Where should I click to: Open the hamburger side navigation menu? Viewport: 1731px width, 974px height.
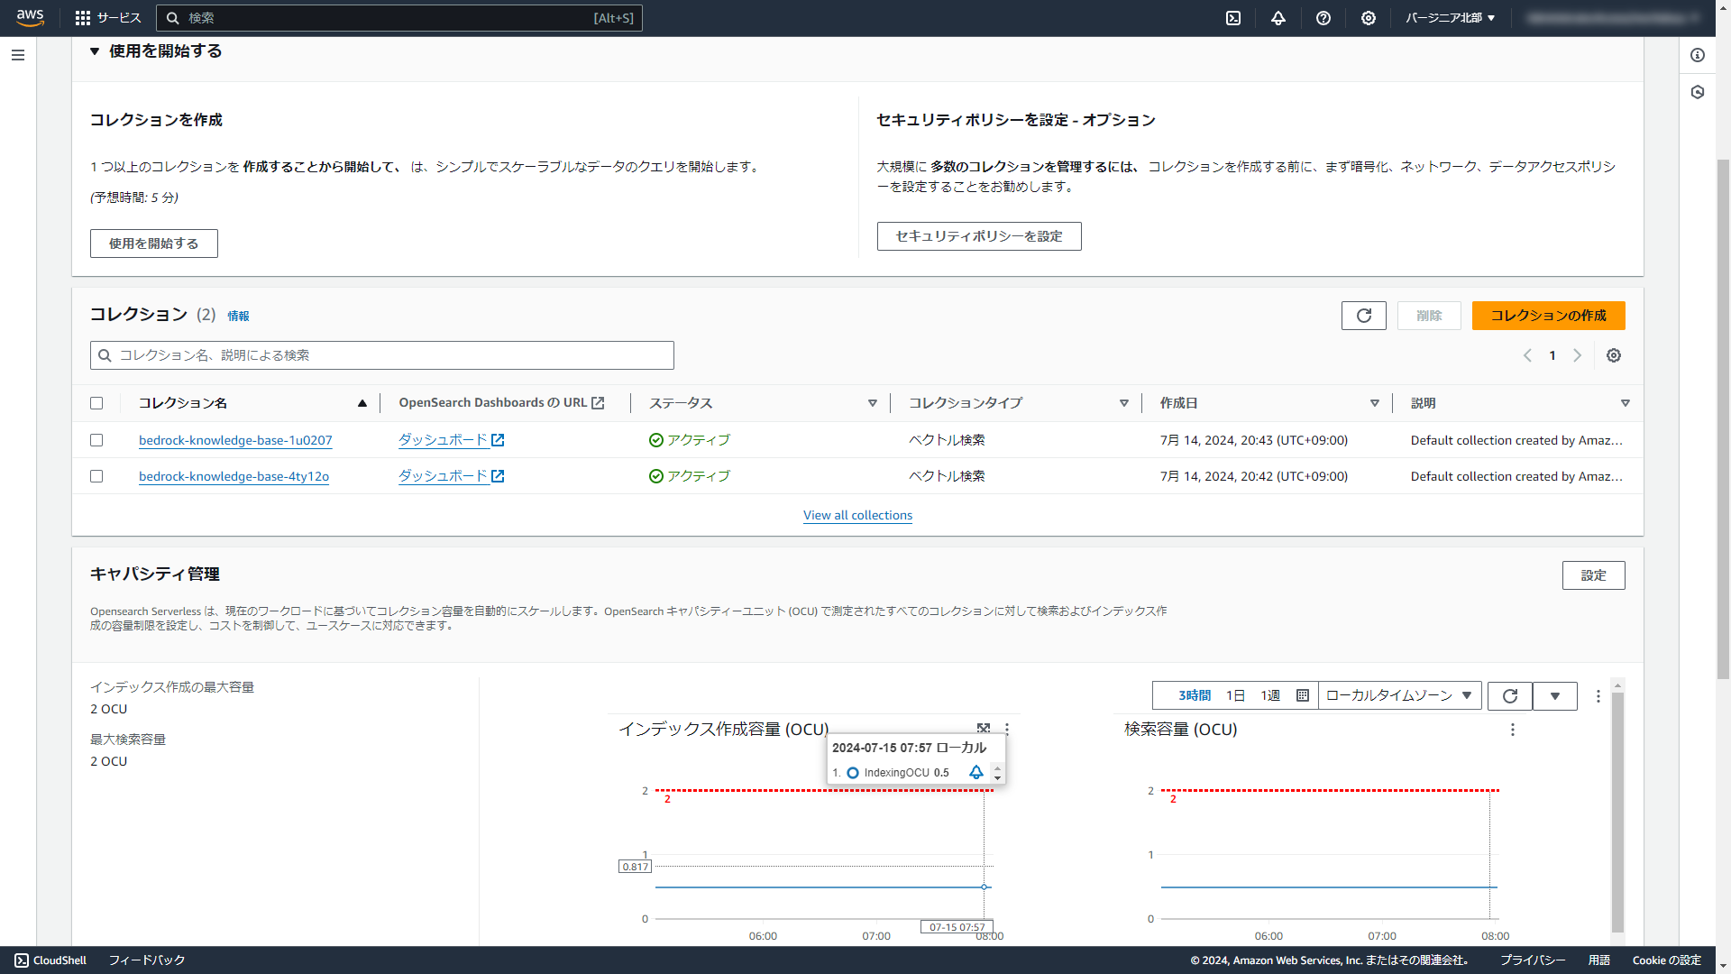[18, 55]
